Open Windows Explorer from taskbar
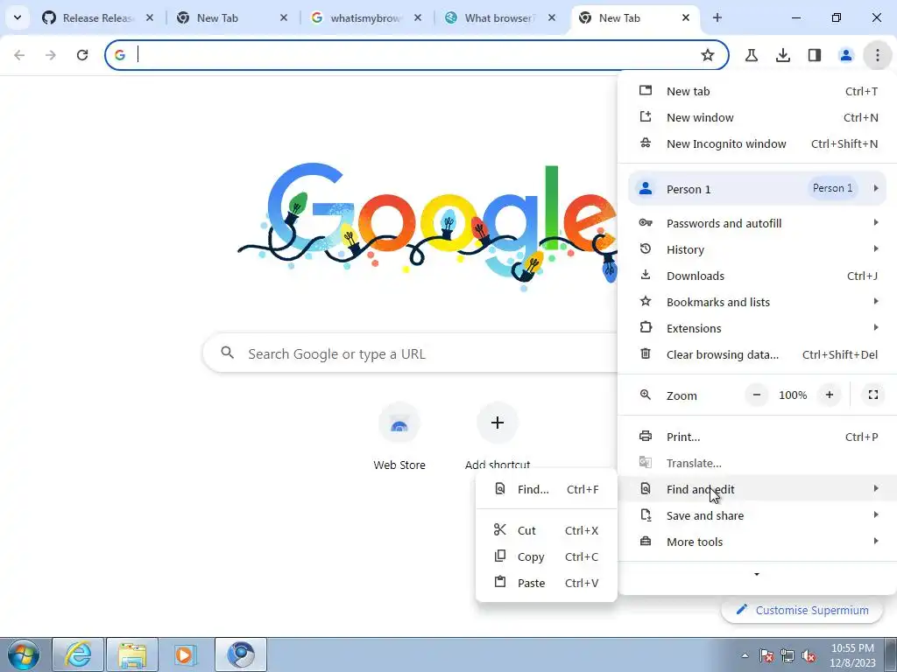Screen dimensions: 897x672 click(x=131, y=654)
